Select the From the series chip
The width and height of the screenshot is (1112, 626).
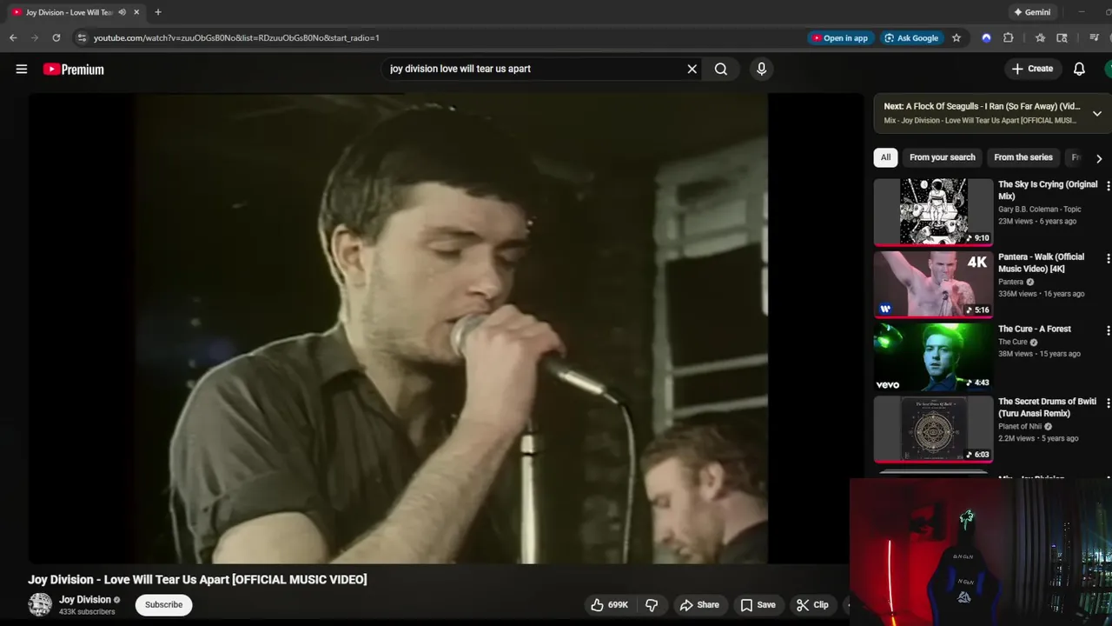[1023, 157]
